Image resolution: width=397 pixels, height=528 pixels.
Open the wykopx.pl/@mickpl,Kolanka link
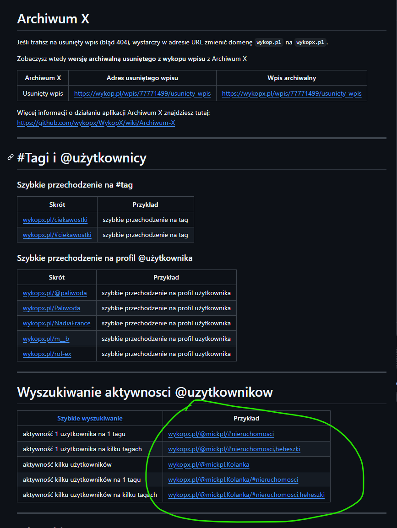pos(208,464)
